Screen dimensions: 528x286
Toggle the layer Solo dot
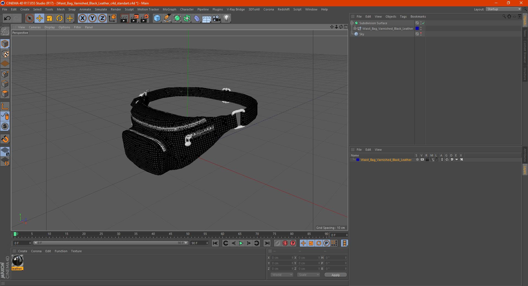click(x=417, y=159)
